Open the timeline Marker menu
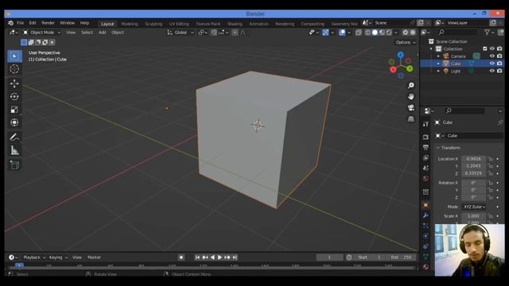Screen dimensions: 509x286 click(94, 257)
